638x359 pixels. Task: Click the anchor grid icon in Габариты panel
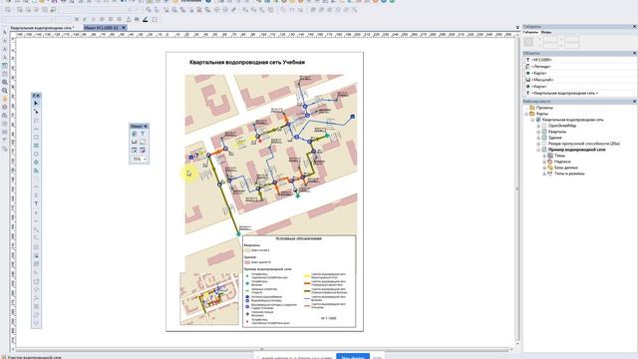pyautogui.click(x=528, y=42)
